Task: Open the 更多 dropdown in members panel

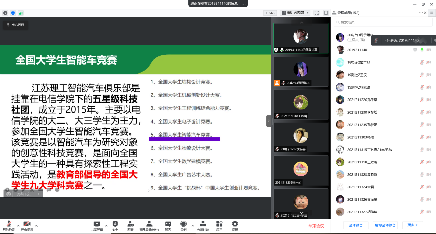Action: [x=412, y=225]
